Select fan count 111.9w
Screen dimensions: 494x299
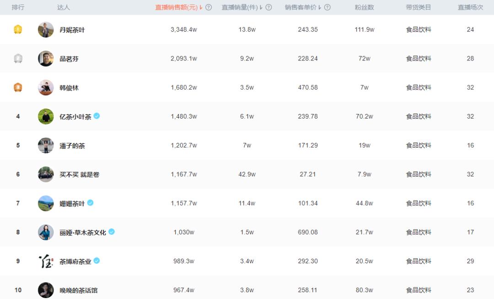pyautogui.click(x=365, y=30)
